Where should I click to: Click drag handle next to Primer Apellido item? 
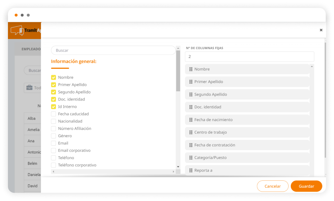pos(191,82)
